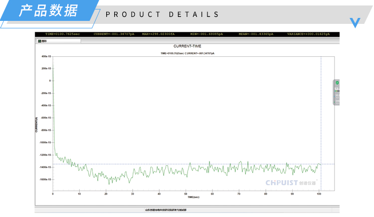This screenshot has height=217, width=374.
Task: Click the 50 tick on time axis
Action: point(186,194)
